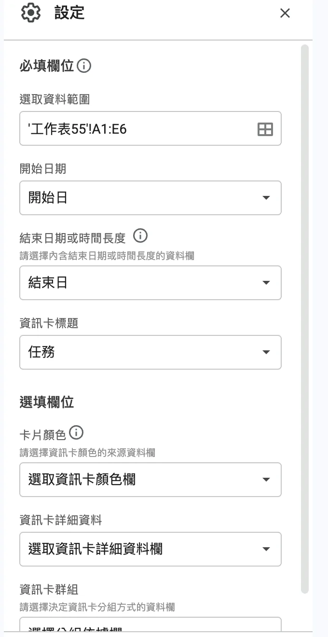Click the '工作表55'!A1:E6 data range field
Screen dimensions: 328x637
coord(150,128)
